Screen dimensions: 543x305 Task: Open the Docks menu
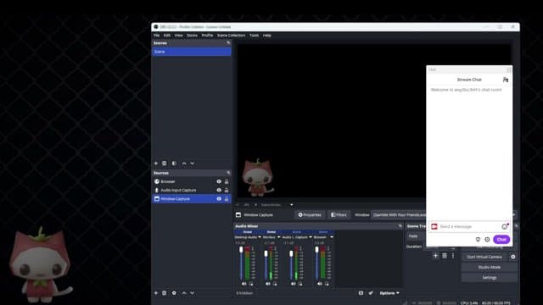[x=193, y=36]
